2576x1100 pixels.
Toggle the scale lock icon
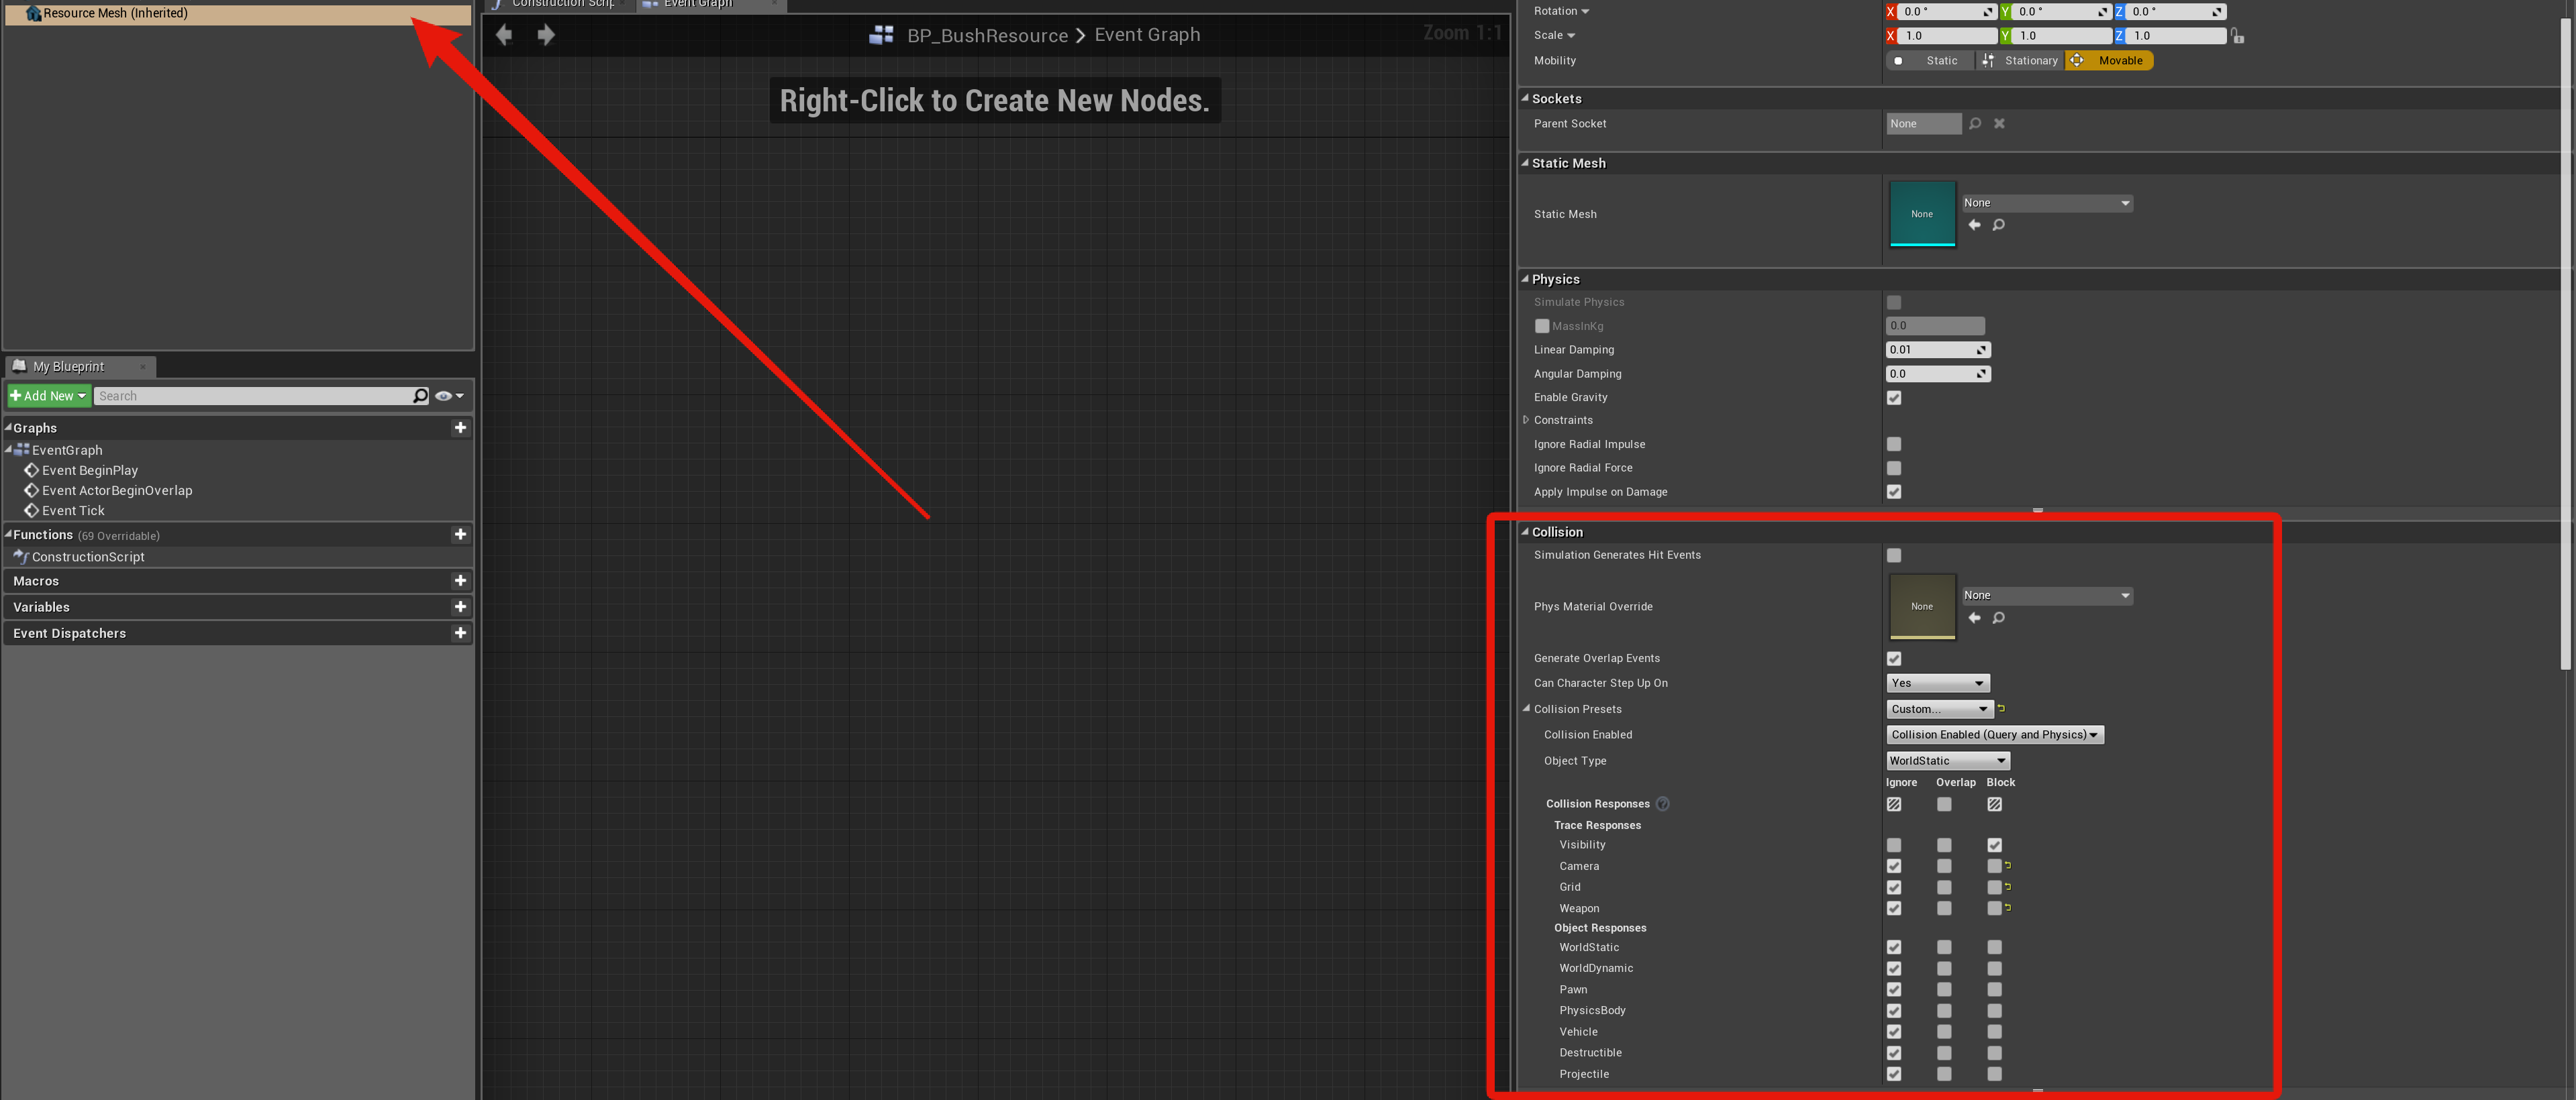coord(2238,36)
